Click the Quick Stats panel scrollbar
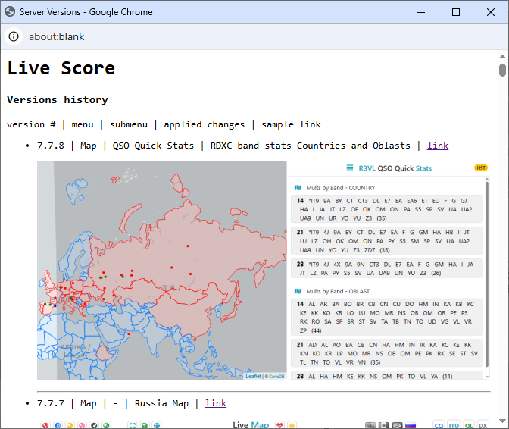 [x=486, y=274]
